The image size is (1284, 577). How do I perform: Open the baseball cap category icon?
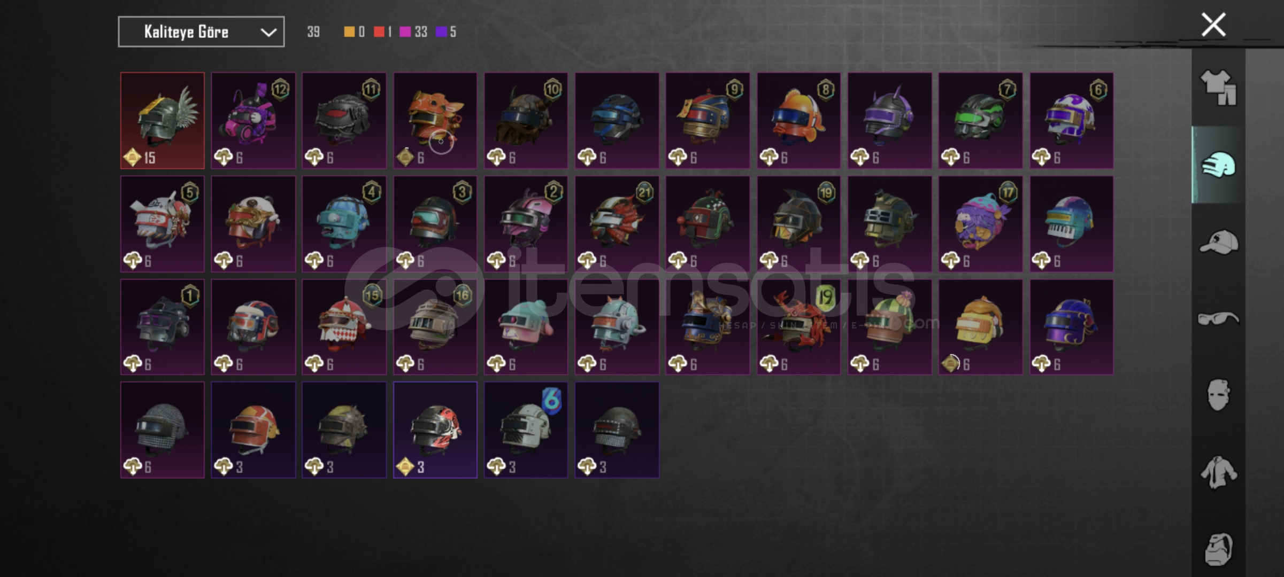click(x=1218, y=241)
